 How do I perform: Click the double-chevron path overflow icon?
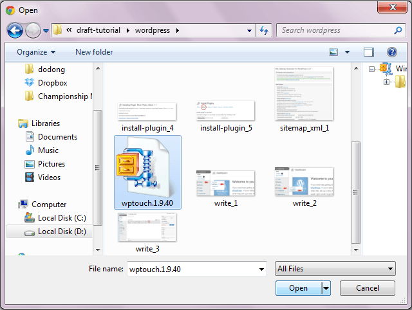[69, 30]
